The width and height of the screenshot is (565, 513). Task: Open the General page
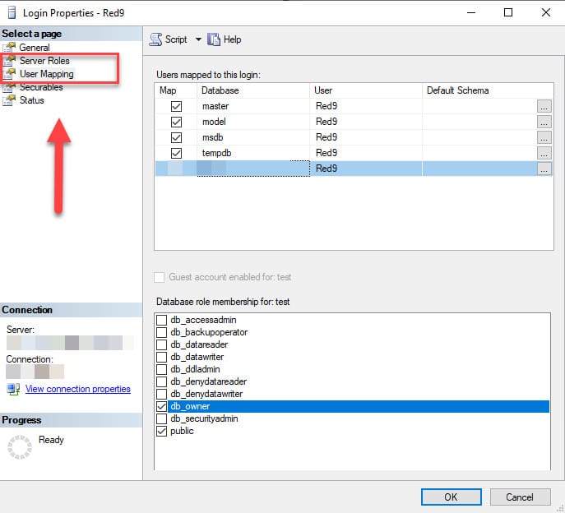tap(35, 48)
